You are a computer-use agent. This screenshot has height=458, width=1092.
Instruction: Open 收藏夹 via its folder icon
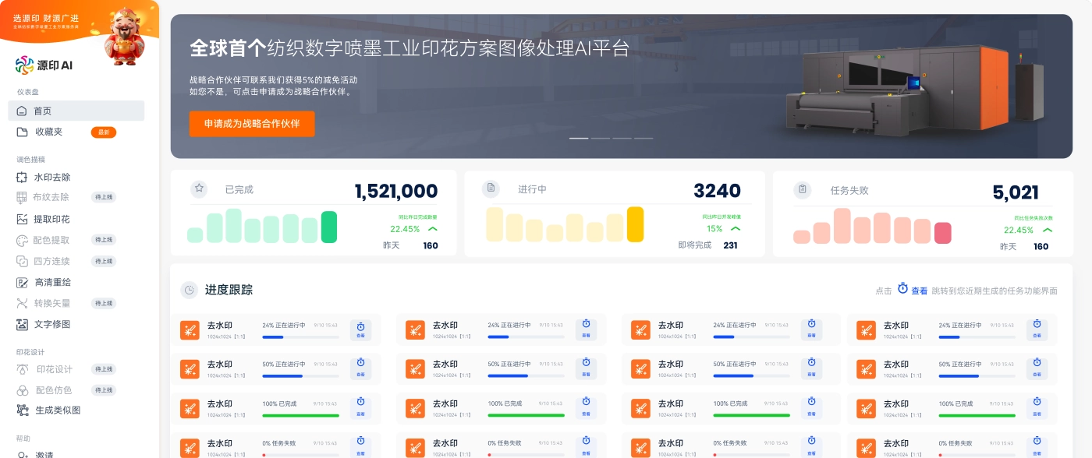[22, 132]
